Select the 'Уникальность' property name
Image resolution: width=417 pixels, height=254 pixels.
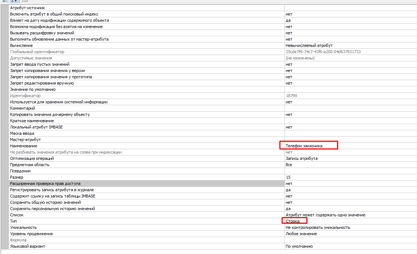point(23,228)
